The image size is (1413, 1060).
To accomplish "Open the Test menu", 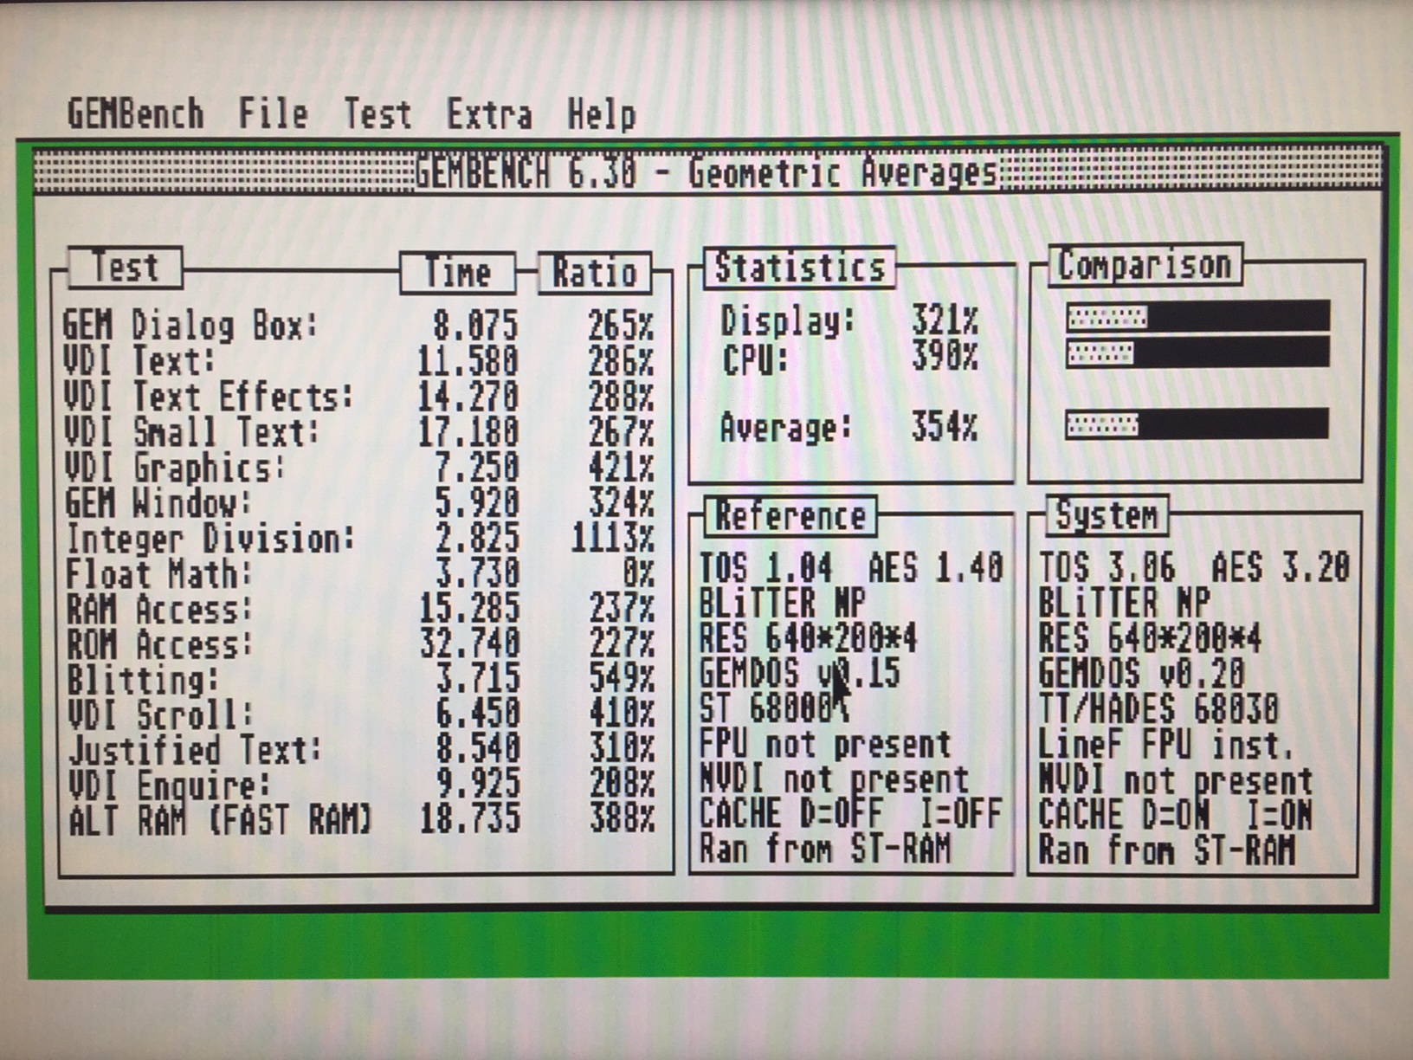I will (x=377, y=113).
